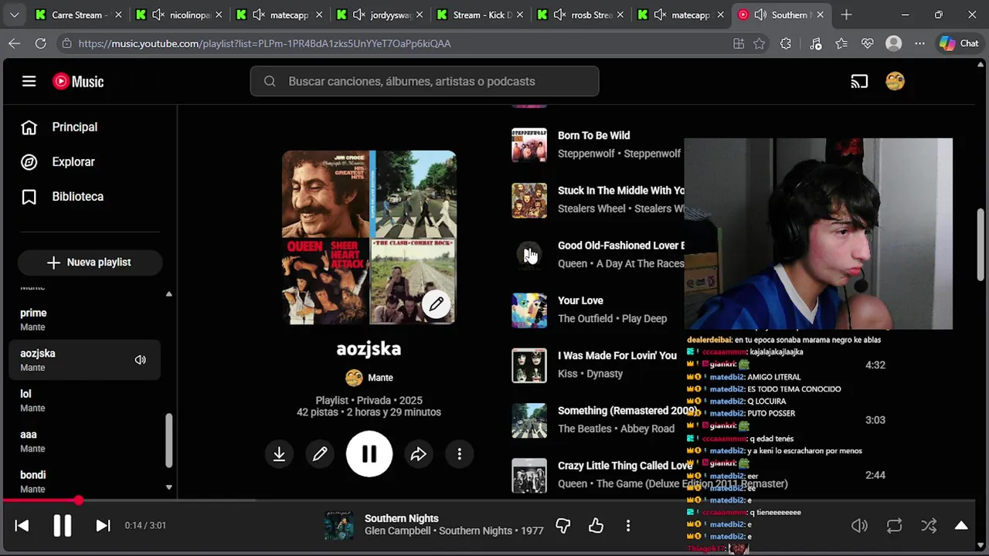
Task: Click the YouTube Music logo
Action: tap(78, 81)
